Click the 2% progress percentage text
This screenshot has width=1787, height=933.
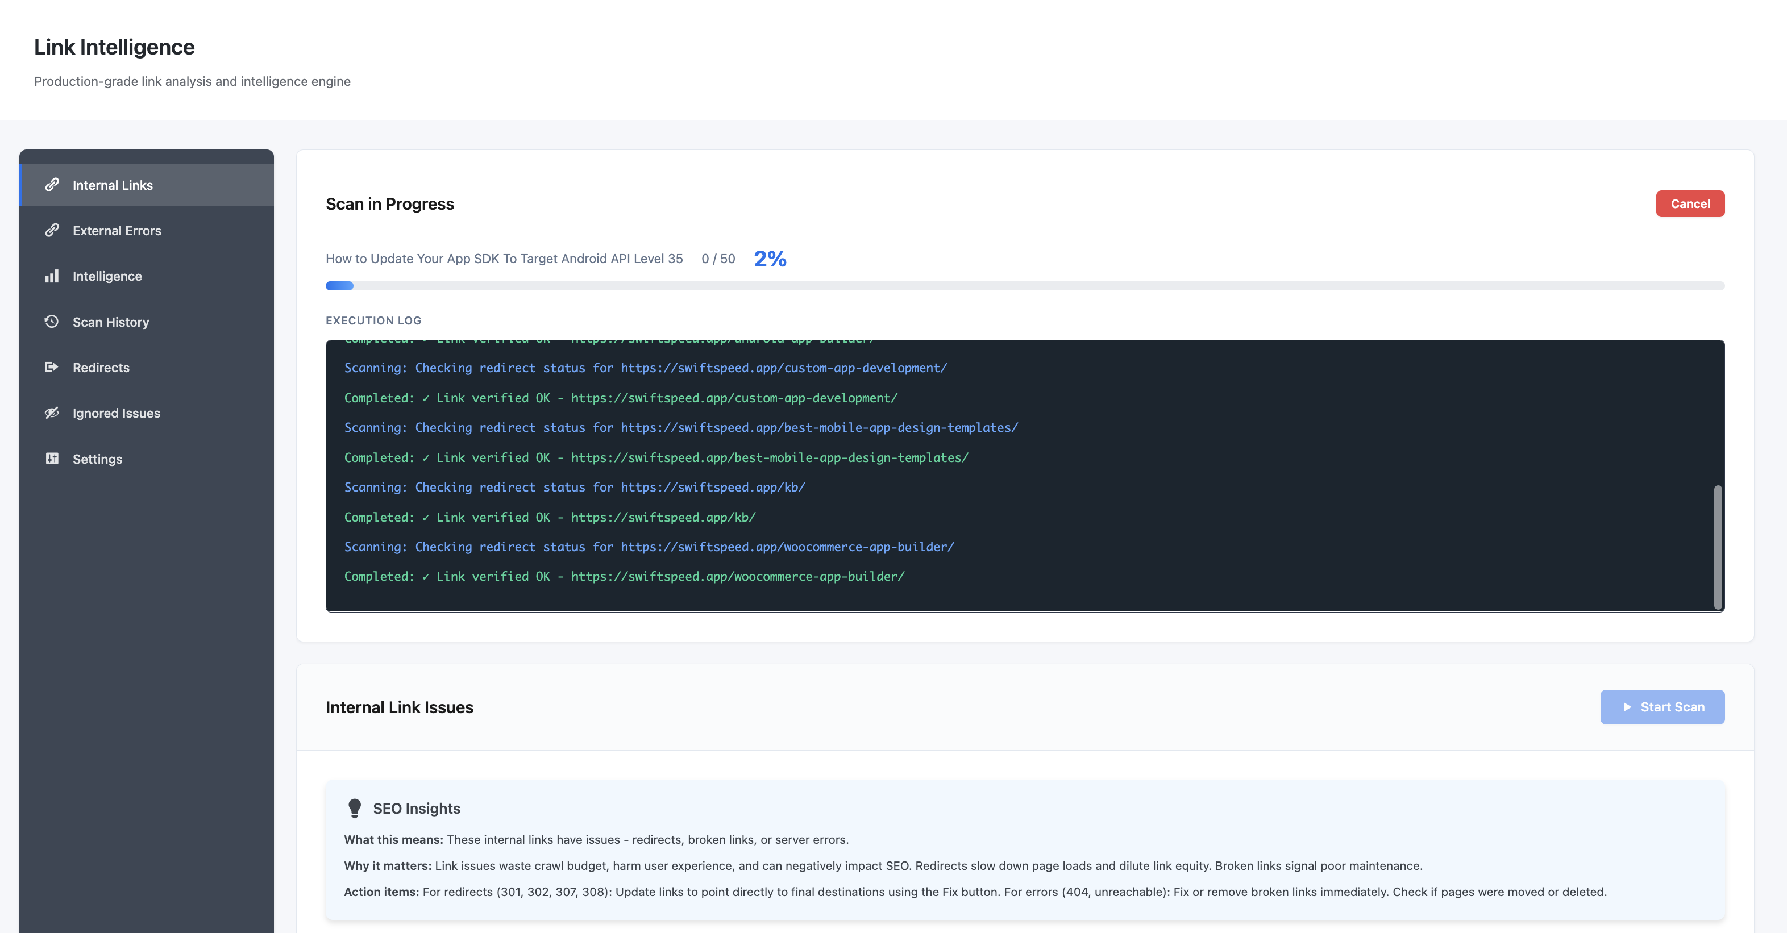[x=770, y=258]
